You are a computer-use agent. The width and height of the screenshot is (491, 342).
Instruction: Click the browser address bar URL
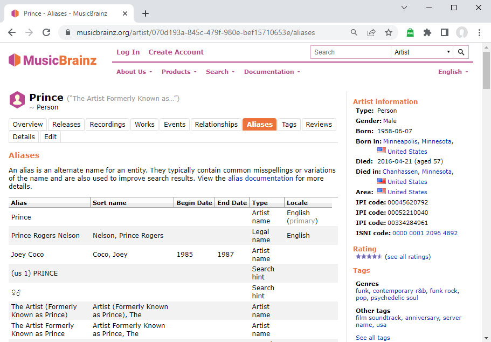point(196,32)
